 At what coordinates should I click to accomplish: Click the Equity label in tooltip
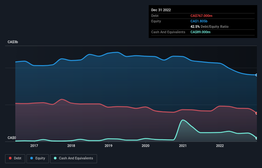[156, 21]
